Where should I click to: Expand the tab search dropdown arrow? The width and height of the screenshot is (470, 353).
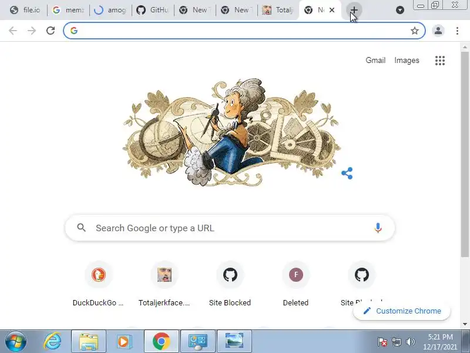[x=400, y=10]
